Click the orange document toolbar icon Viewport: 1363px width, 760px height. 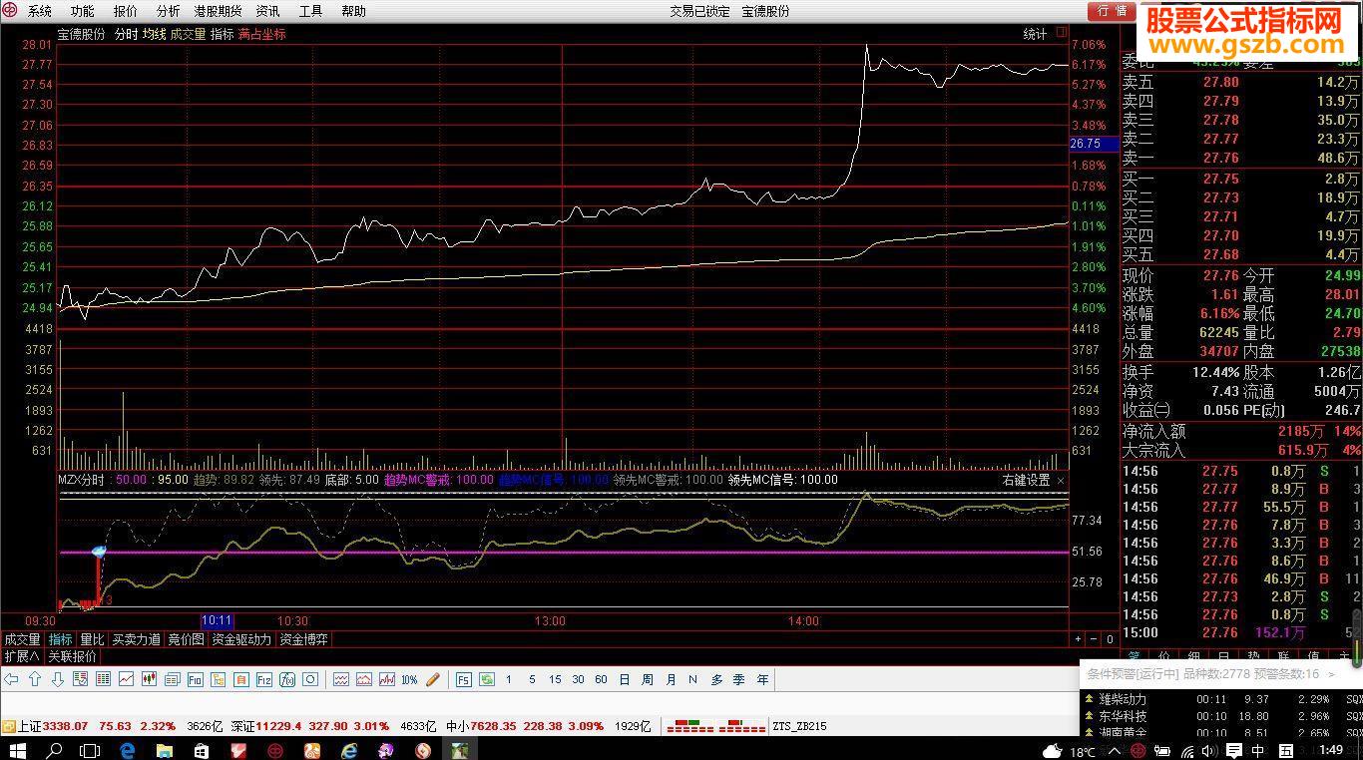(241, 679)
